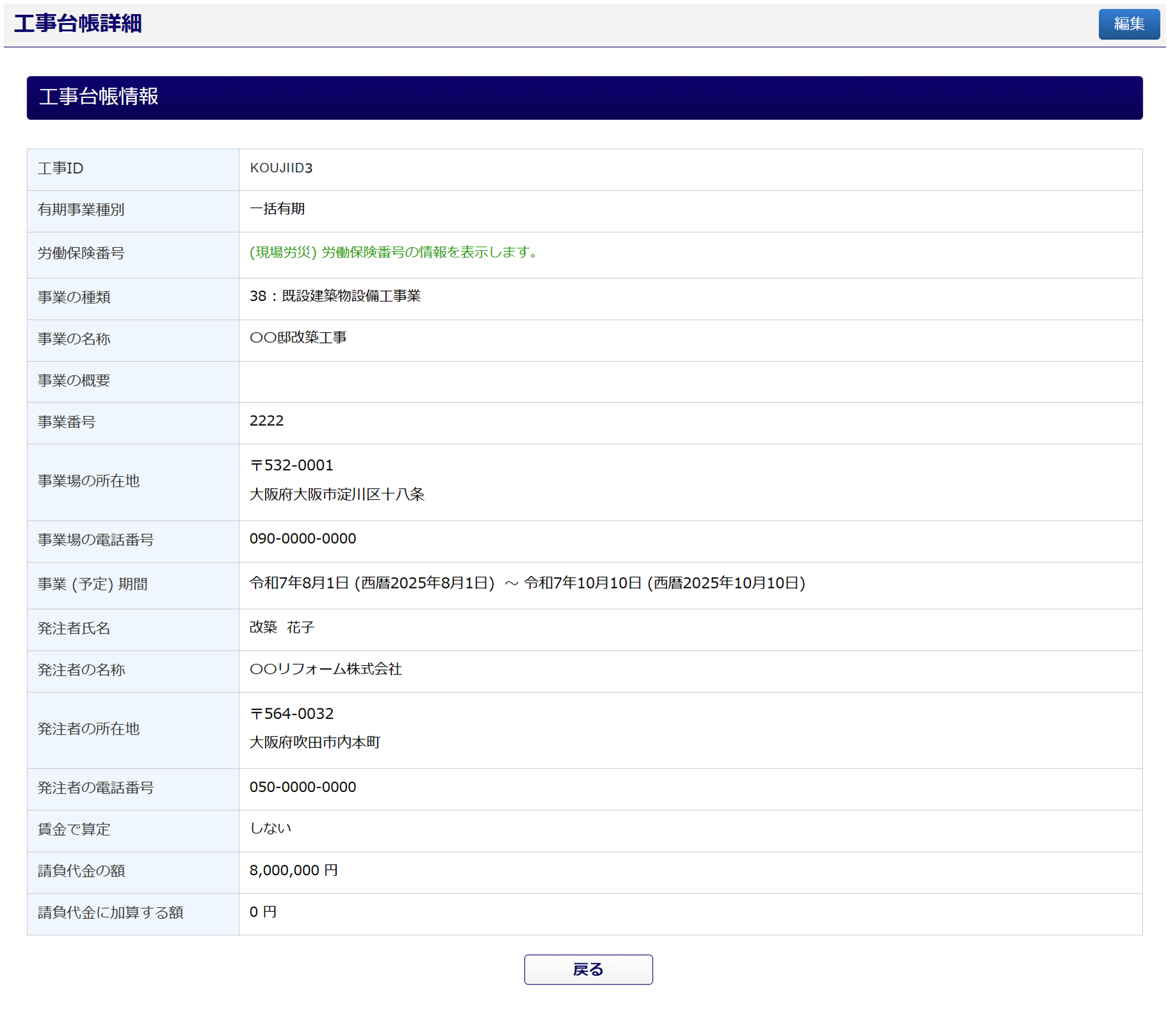Click the 工事台帳詳細 page title
Image resolution: width=1167 pixels, height=1011 pixels.
(78, 24)
